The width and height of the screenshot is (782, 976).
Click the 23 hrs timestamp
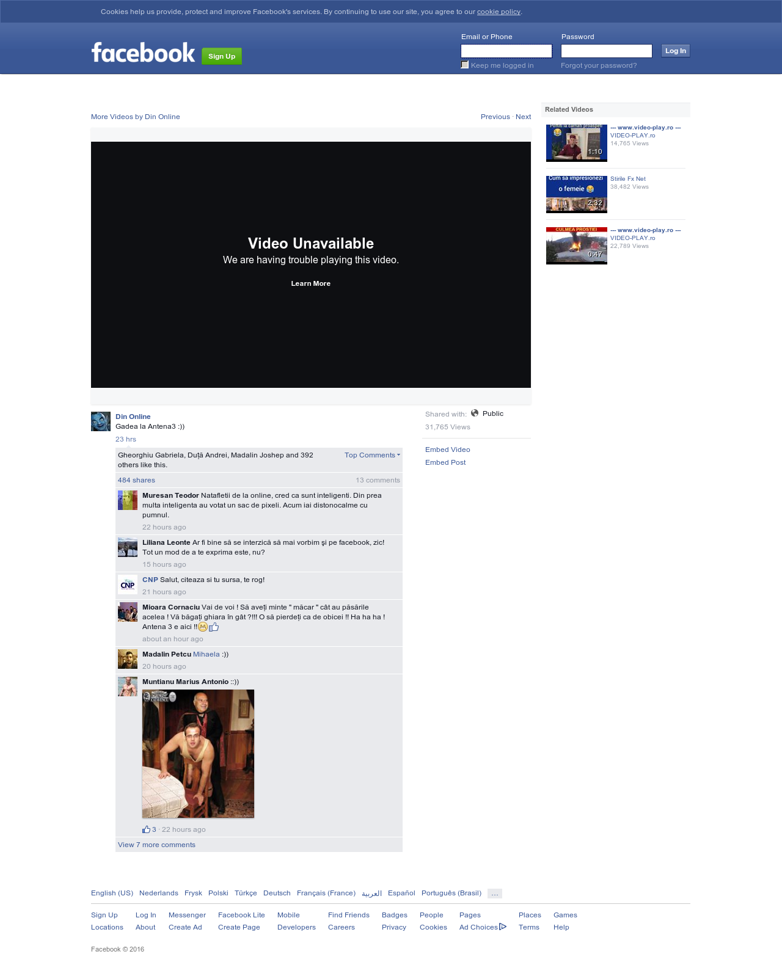click(x=126, y=439)
